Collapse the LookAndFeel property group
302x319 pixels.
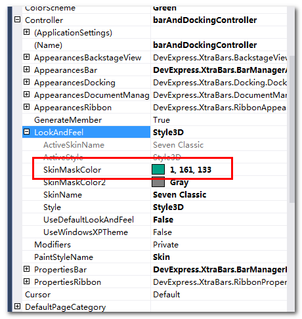click(26, 132)
